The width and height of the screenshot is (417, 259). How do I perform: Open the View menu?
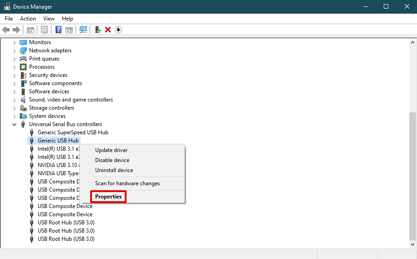pos(49,19)
